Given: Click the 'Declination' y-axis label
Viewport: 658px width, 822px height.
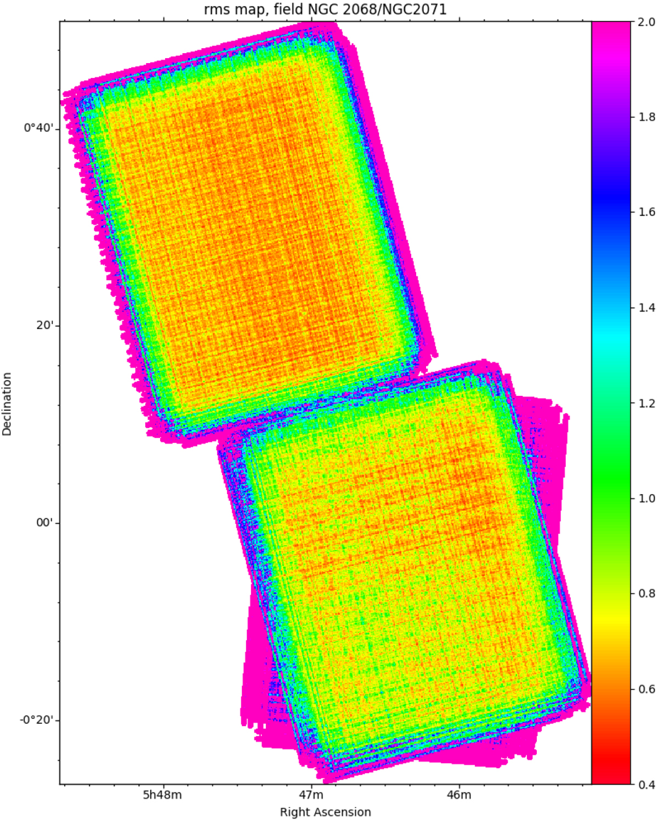Looking at the screenshot, I should click(7, 404).
